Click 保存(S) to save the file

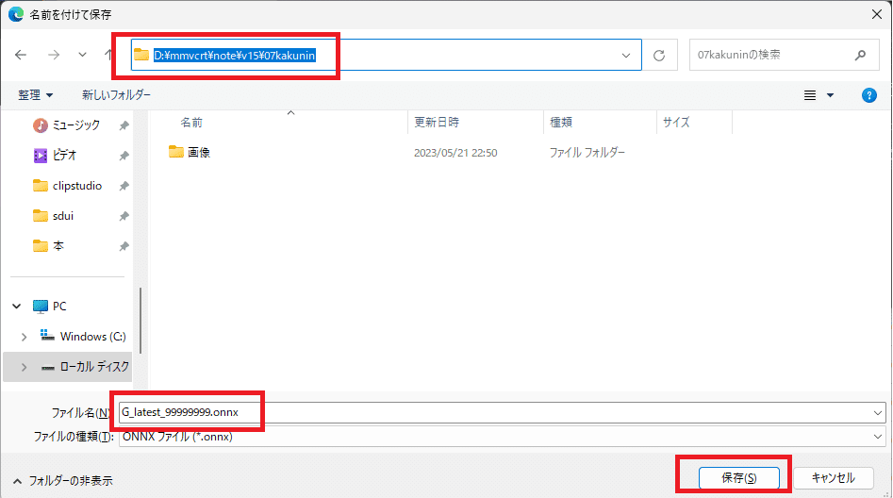pyautogui.click(x=738, y=478)
